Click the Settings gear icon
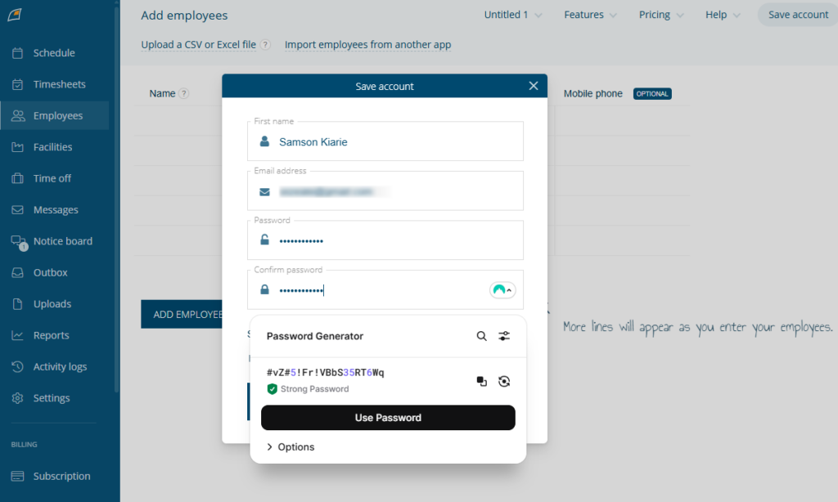 tap(18, 398)
